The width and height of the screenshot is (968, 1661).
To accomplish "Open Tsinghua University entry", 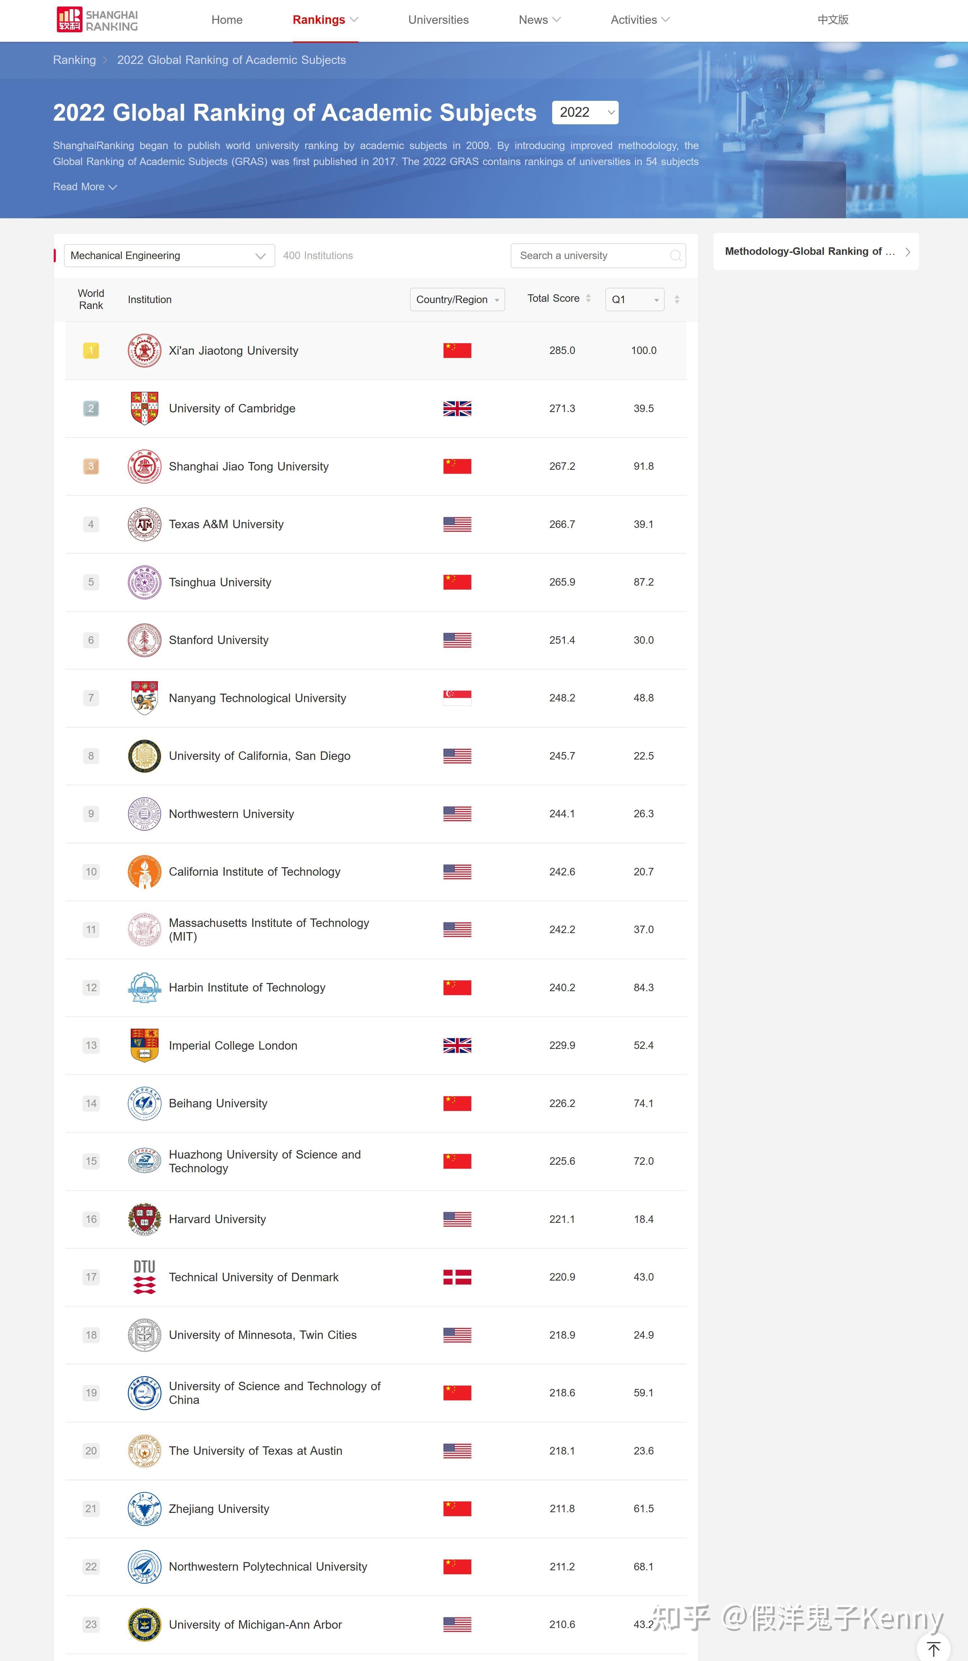I will pyautogui.click(x=220, y=582).
